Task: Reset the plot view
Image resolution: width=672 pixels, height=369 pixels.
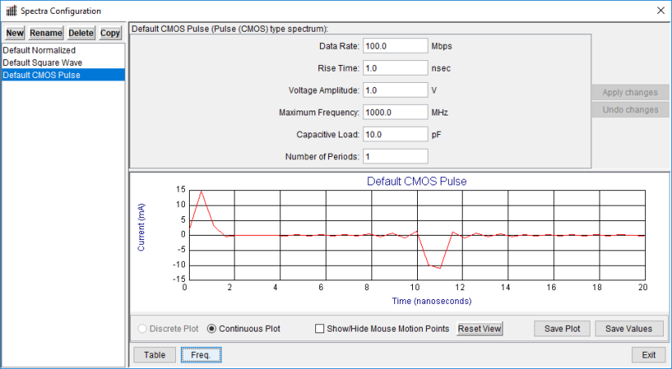Action: (480, 329)
